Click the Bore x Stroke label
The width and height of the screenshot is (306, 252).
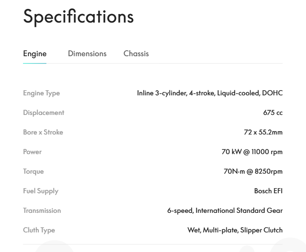43,132
